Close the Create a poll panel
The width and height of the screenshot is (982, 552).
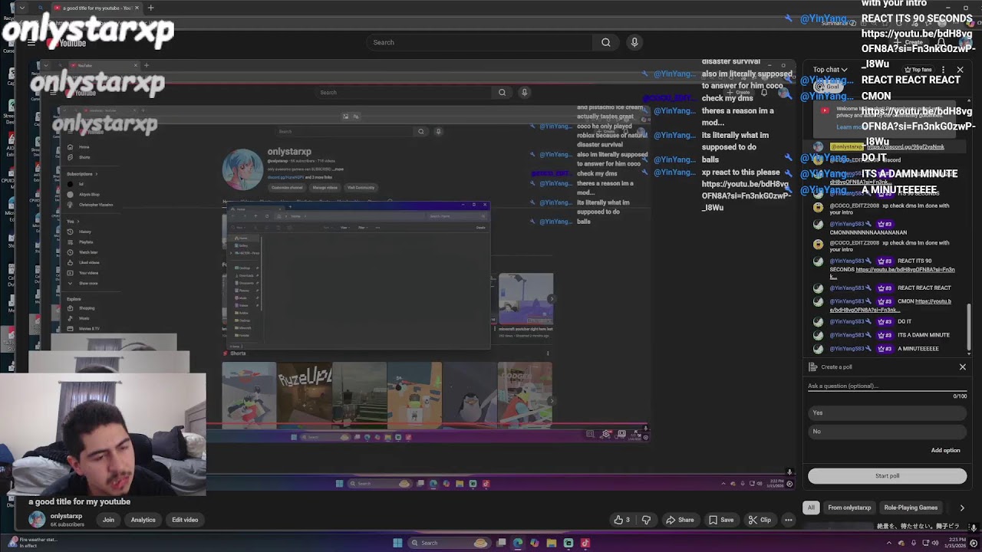coord(962,367)
